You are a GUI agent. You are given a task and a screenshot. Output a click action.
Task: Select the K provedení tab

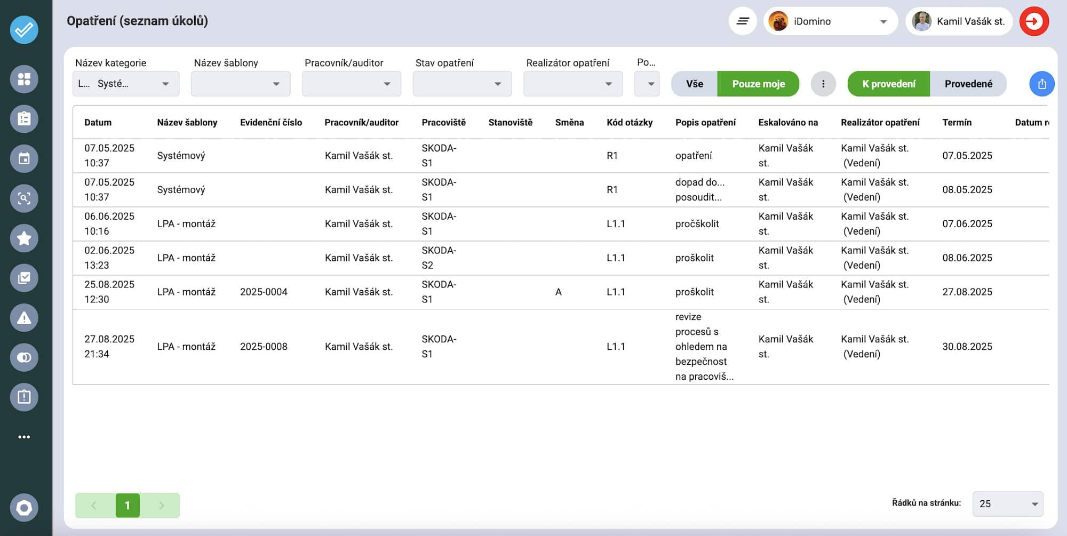click(888, 84)
